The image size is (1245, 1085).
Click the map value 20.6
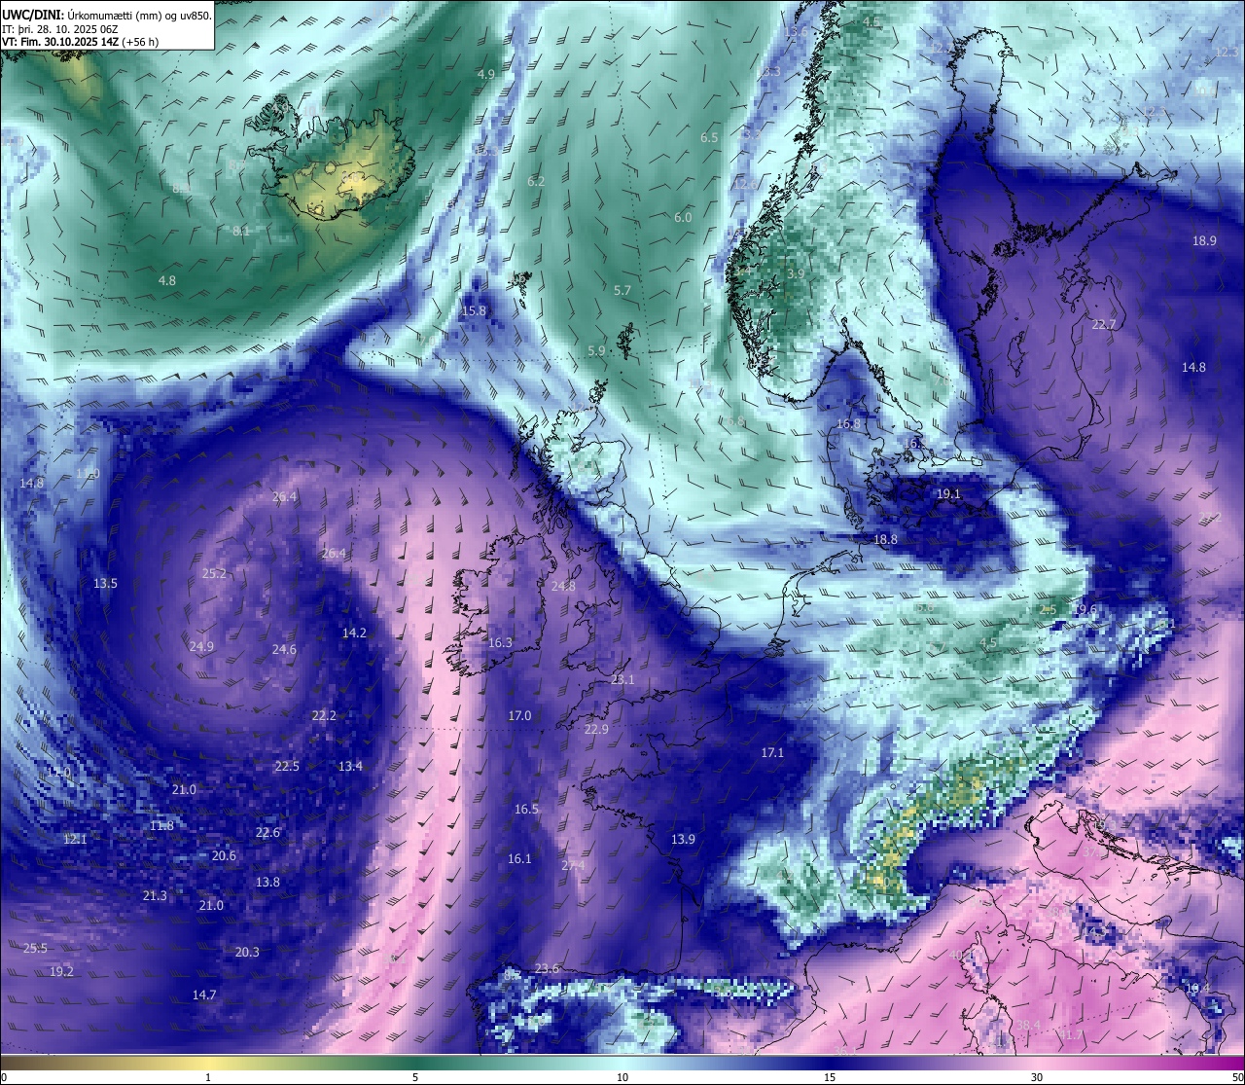224,855
